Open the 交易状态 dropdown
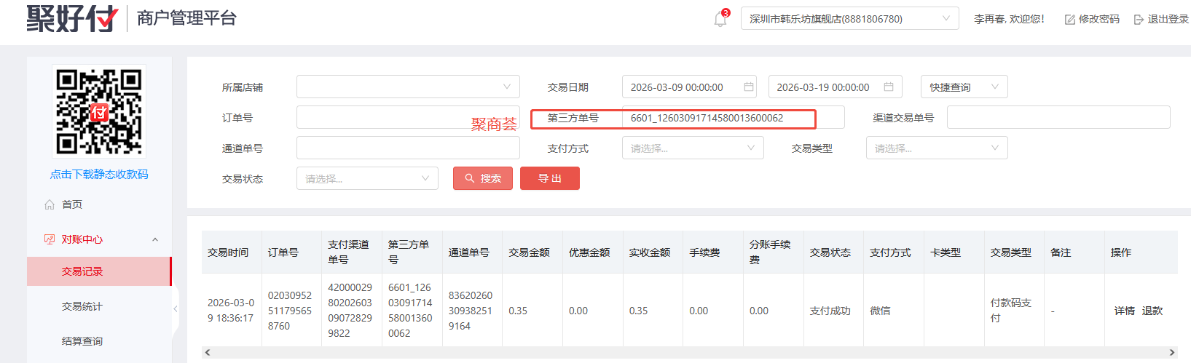Image resolution: width=1191 pixels, height=363 pixels. tap(367, 178)
